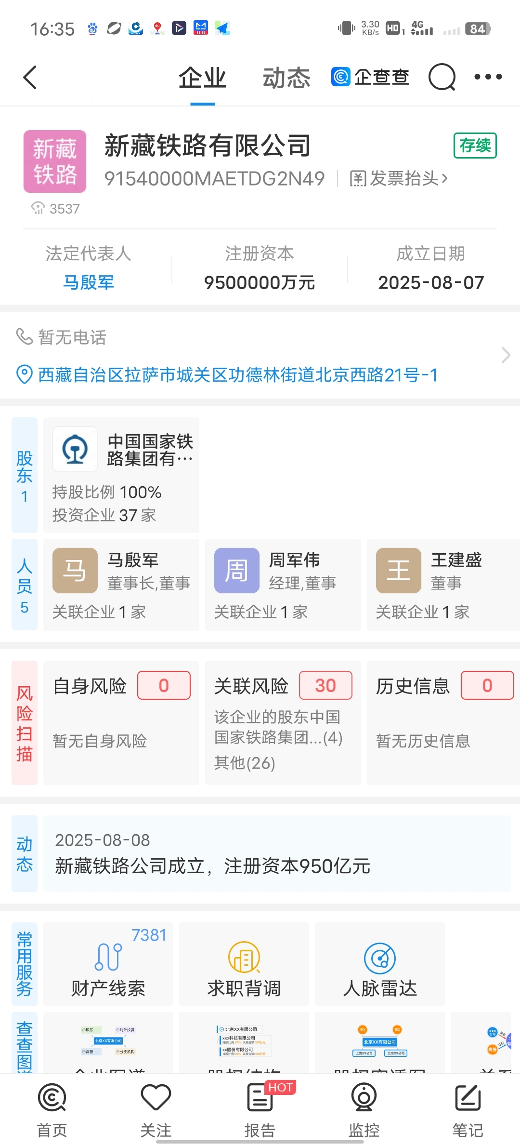Tap the 存续 status badge

[x=475, y=146]
